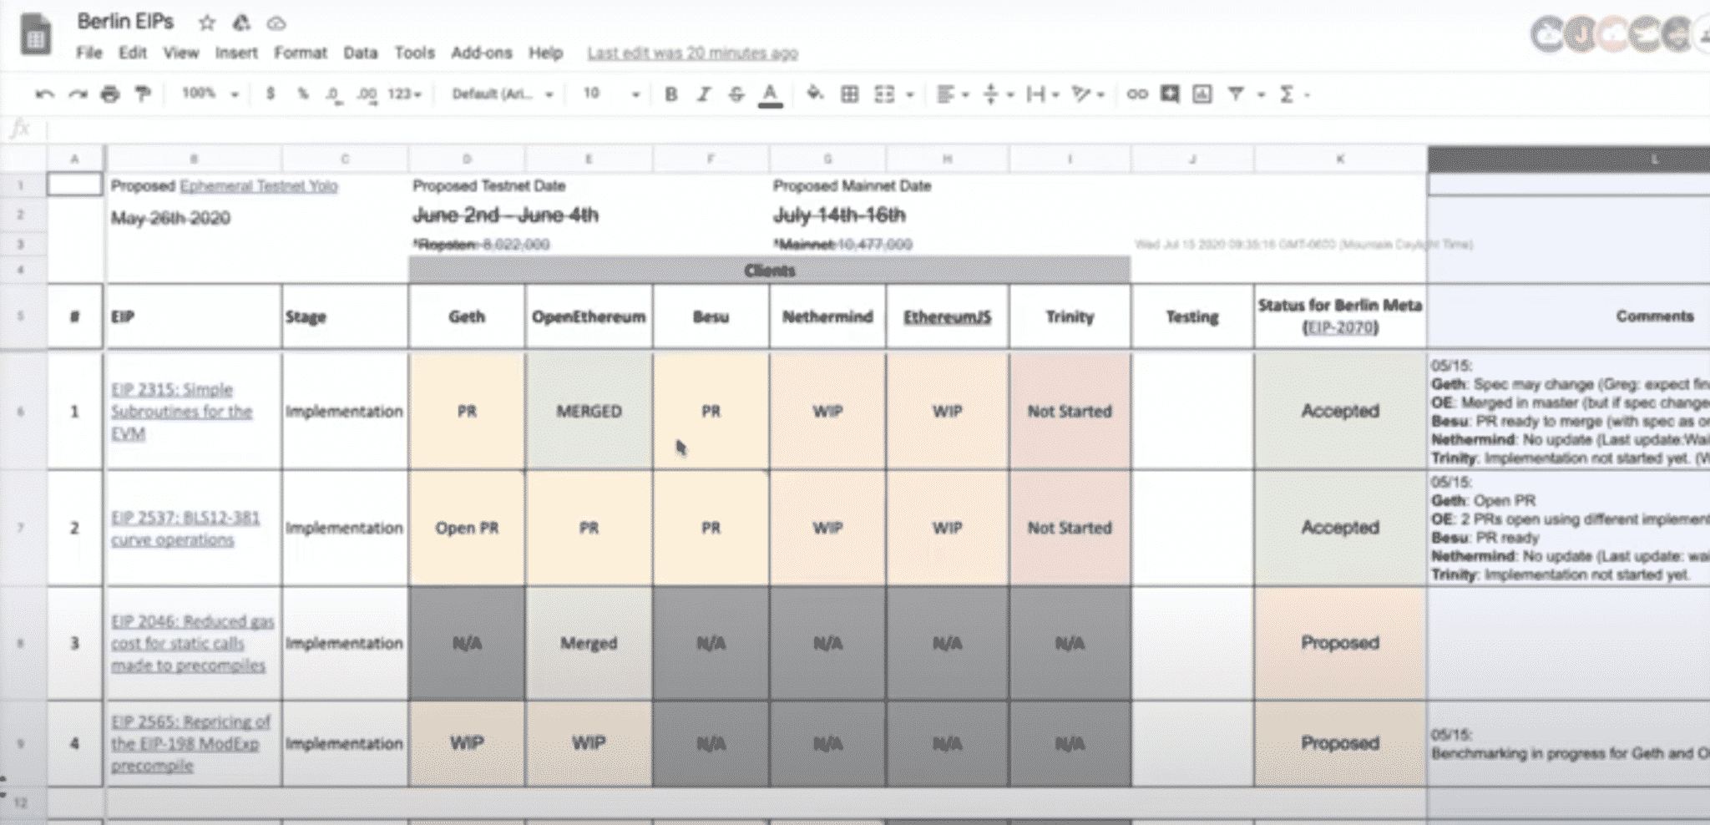Image resolution: width=1710 pixels, height=825 pixels.
Task: Click the EIP-2070 link in header
Action: coord(1339,327)
